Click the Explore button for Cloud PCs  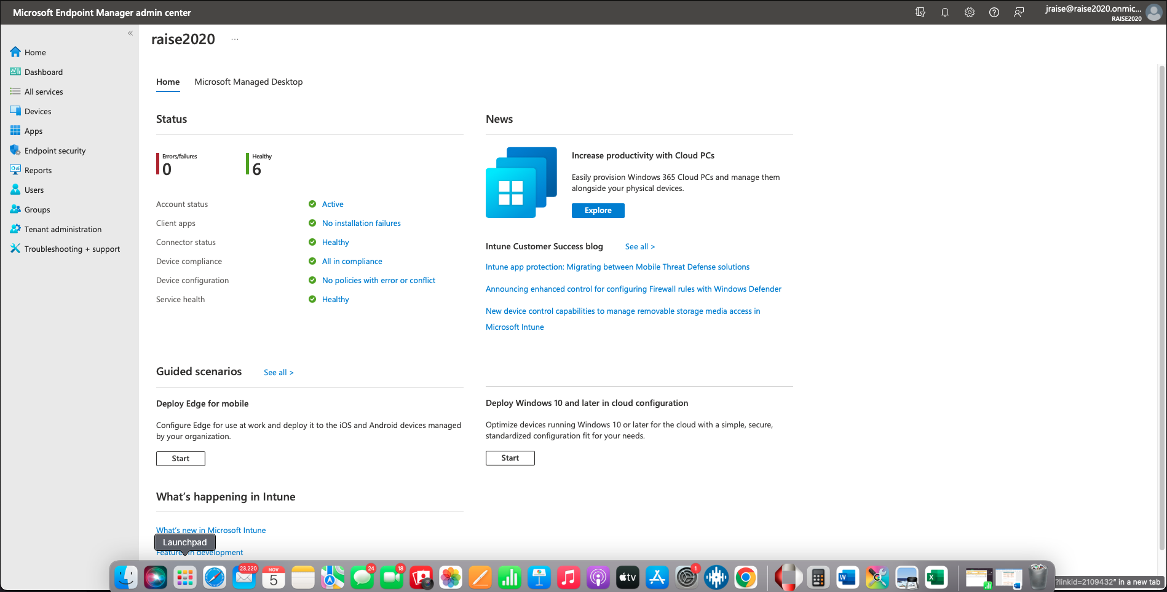(x=598, y=211)
